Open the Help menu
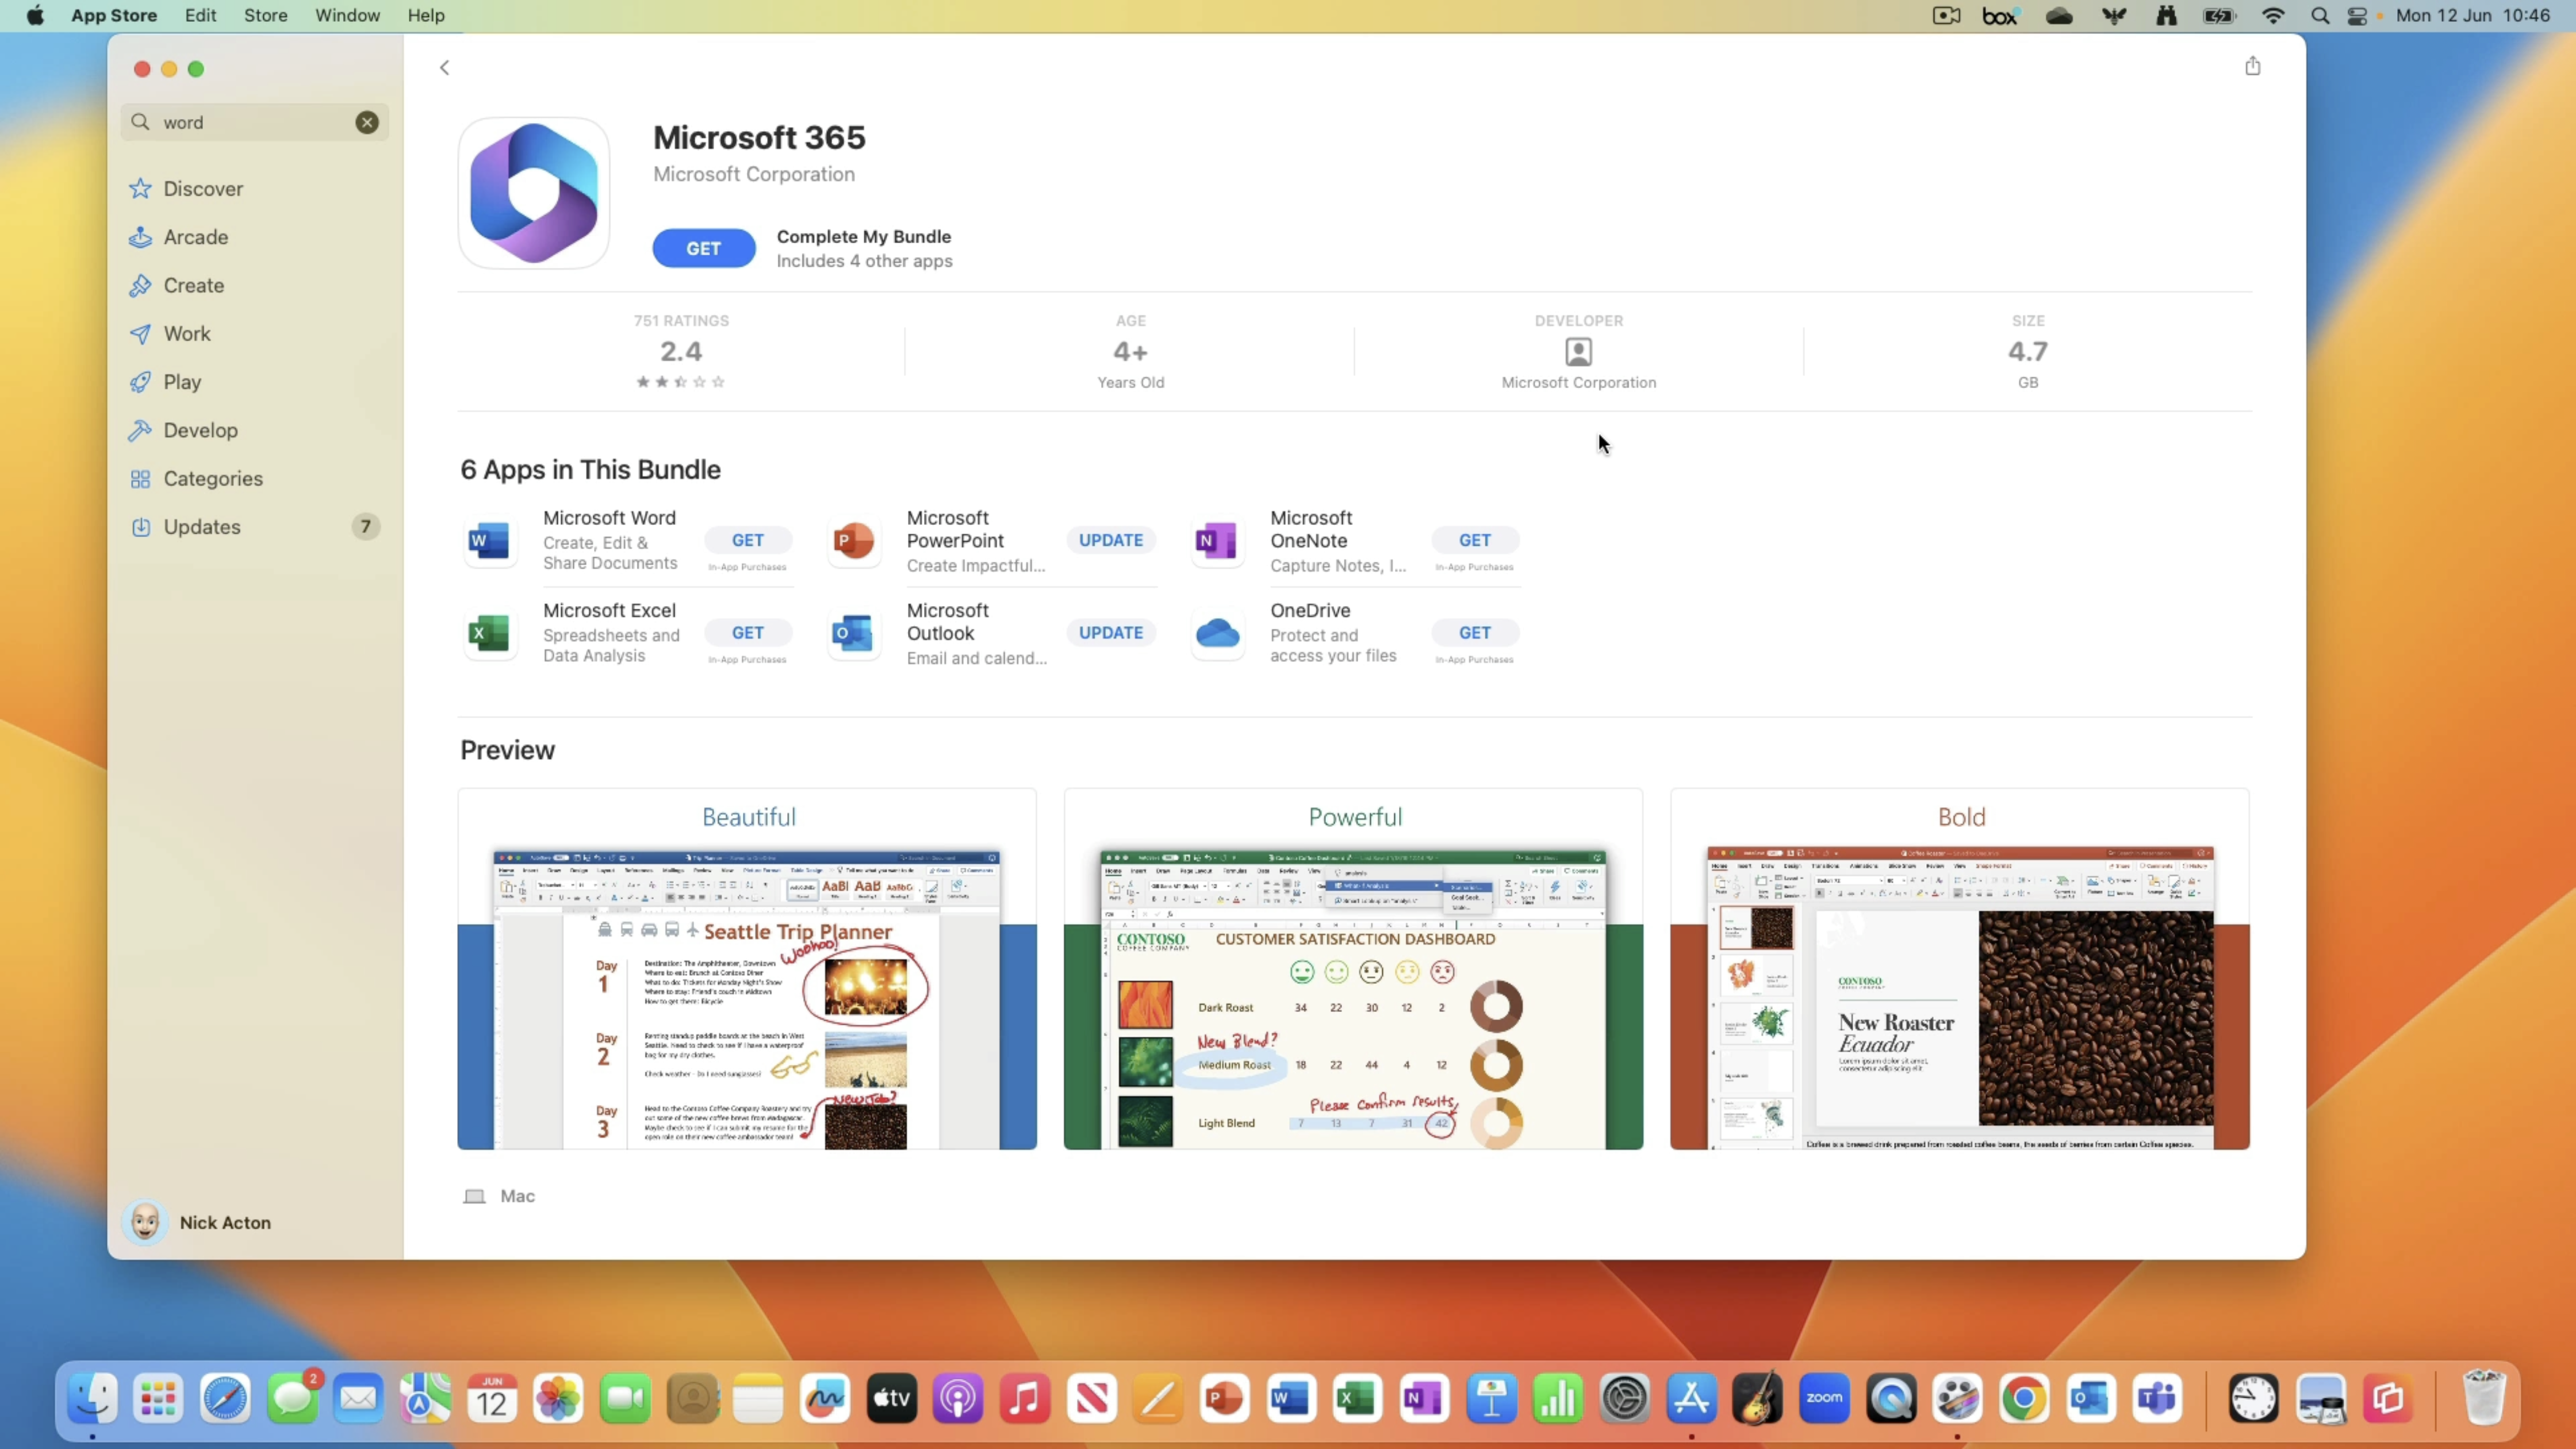Screen dimensions: 2576x1449 pos(426,15)
